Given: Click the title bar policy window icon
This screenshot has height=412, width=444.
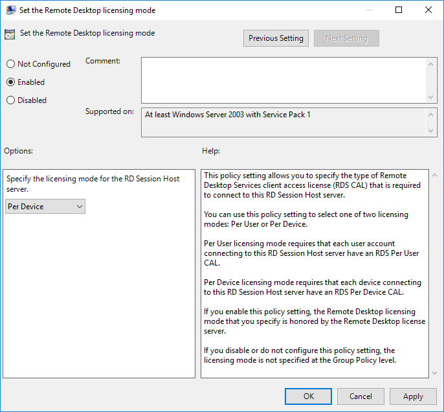Looking at the screenshot, I should tap(11, 10).
